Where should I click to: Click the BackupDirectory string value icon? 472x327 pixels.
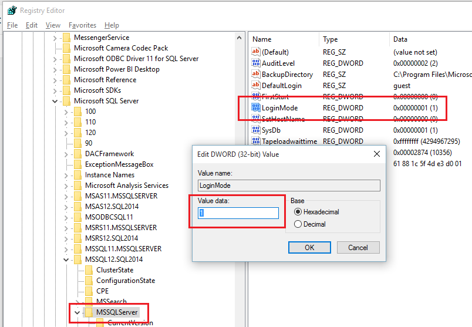tap(255, 74)
